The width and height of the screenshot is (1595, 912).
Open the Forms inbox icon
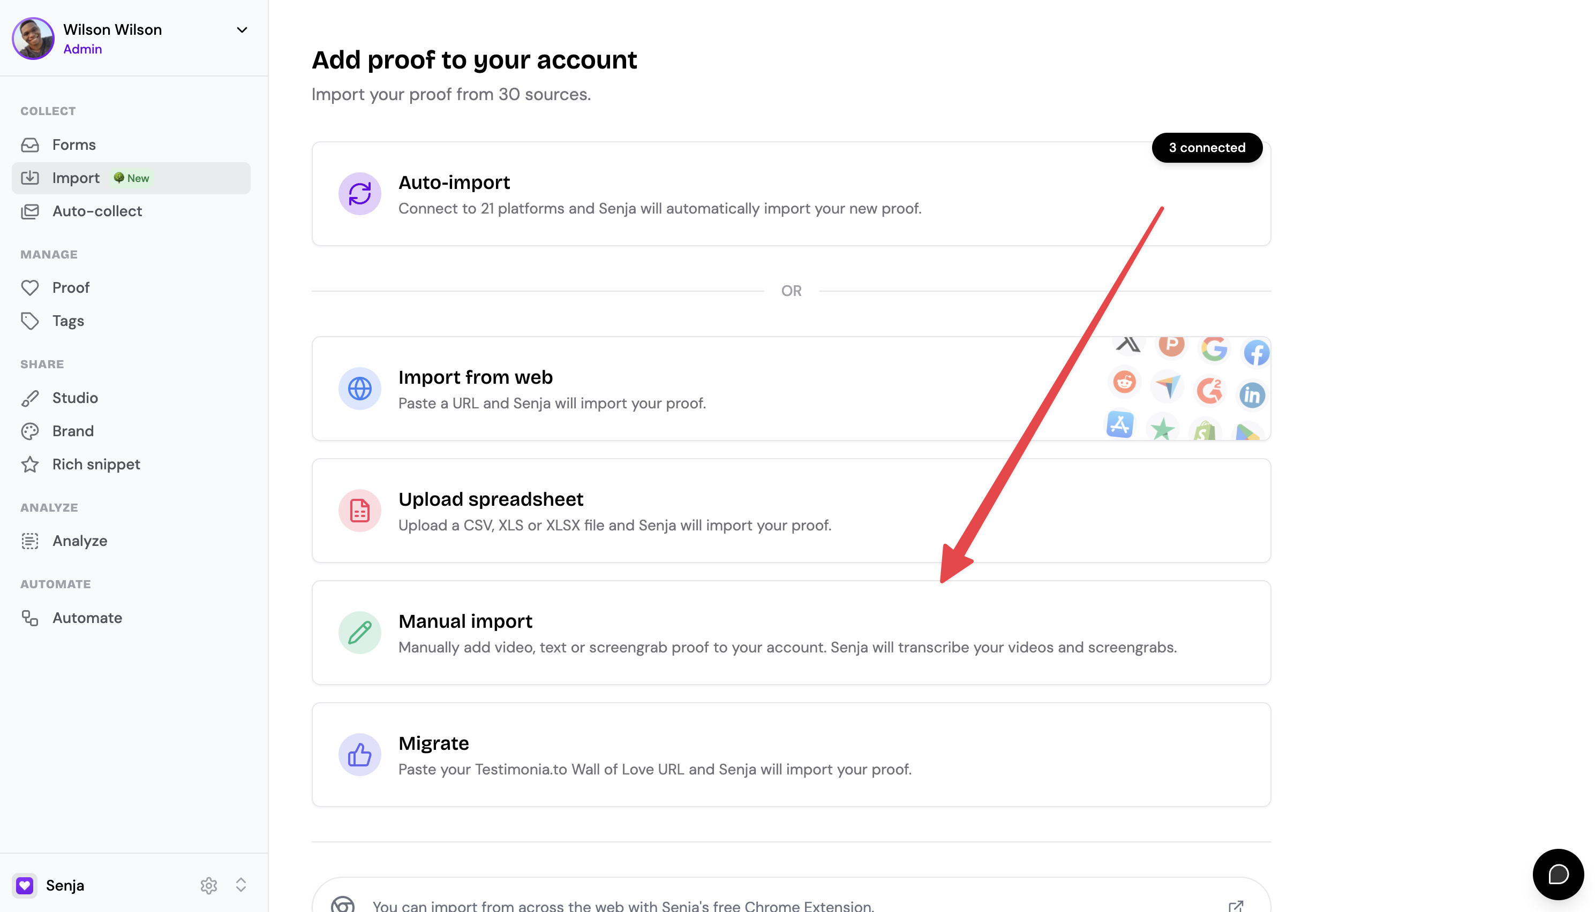[x=29, y=145]
